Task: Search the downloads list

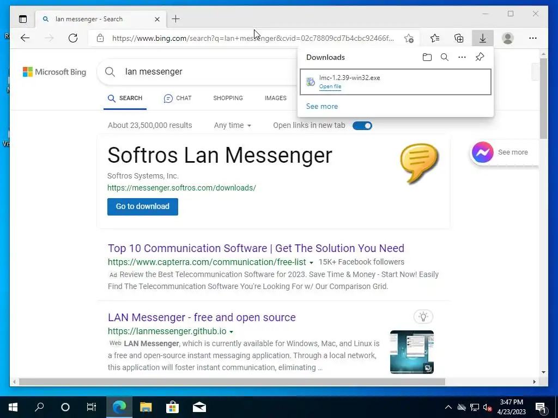Action: [445, 57]
